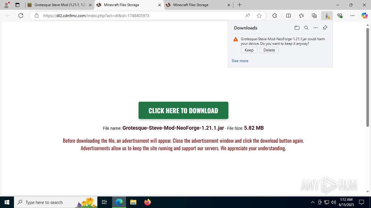Open Settings and more menu
Screen dimensions: 371x208
coord(352,16)
